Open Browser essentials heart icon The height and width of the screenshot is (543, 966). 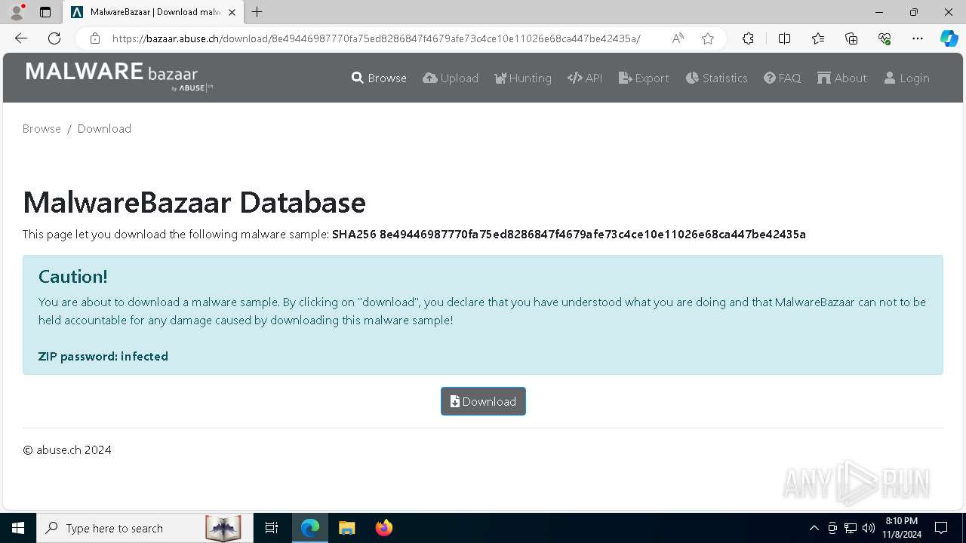(884, 38)
